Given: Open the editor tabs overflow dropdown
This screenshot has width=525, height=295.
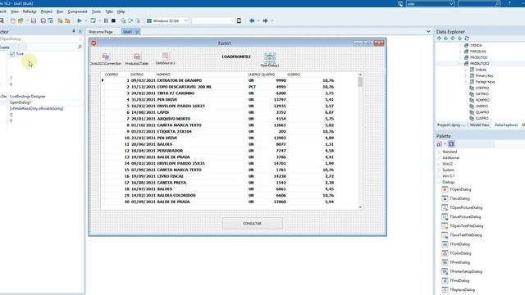Looking at the screenshot, I should 428,31.
